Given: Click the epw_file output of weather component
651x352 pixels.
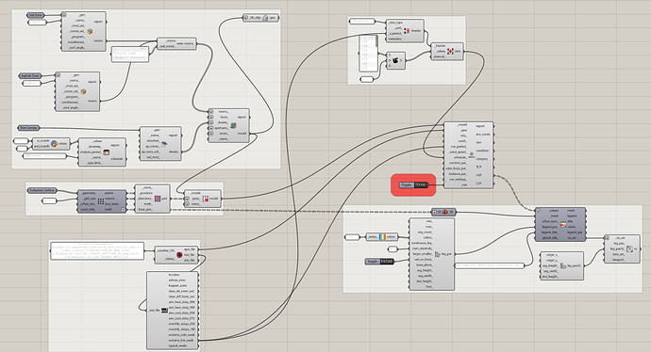Looking at the screenshot, I should tap(189, 249).
